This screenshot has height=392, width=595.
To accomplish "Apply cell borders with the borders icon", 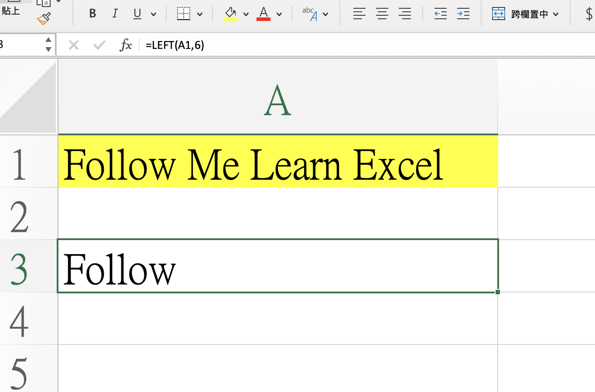I will (x=184, y=14).
